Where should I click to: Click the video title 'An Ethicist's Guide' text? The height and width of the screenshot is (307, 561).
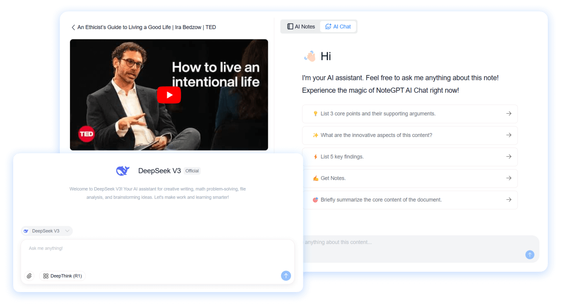pos(146,27)
